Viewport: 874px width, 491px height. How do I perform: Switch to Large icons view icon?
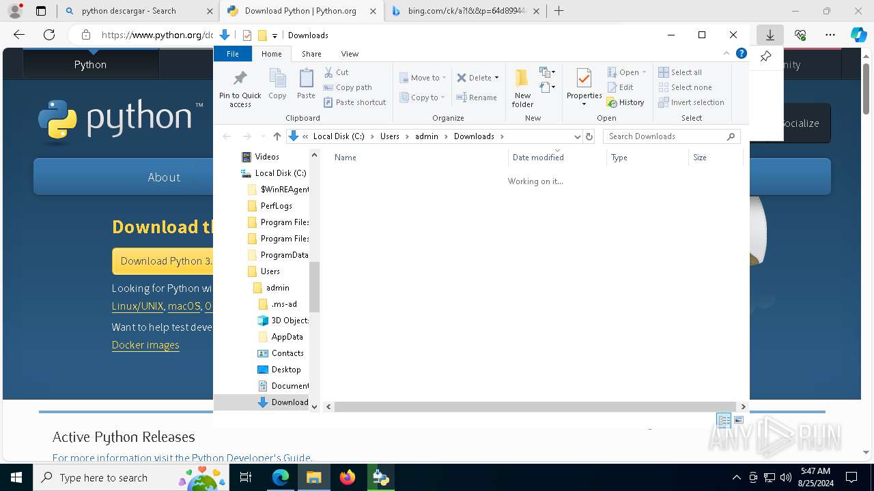pyautogui.click(x=738, y=420)
